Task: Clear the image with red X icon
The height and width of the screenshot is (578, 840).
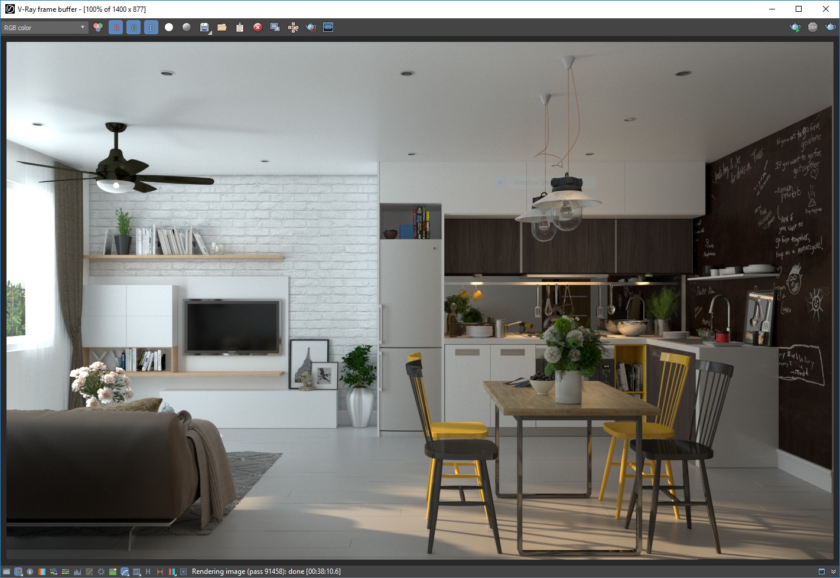Action: [x=258, y=27]
